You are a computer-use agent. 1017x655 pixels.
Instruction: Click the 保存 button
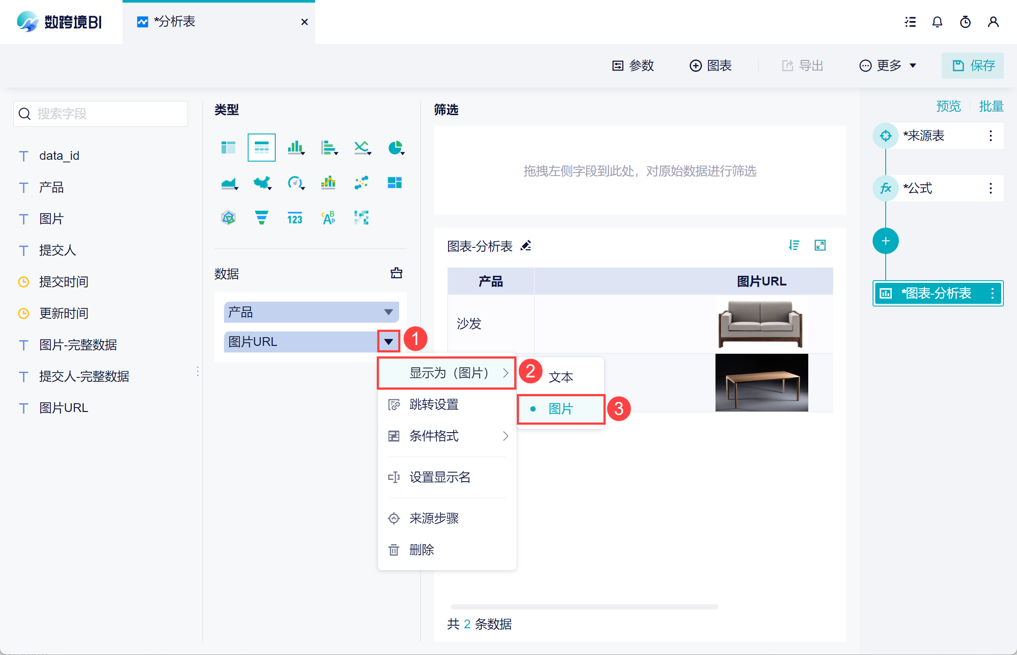972,66
